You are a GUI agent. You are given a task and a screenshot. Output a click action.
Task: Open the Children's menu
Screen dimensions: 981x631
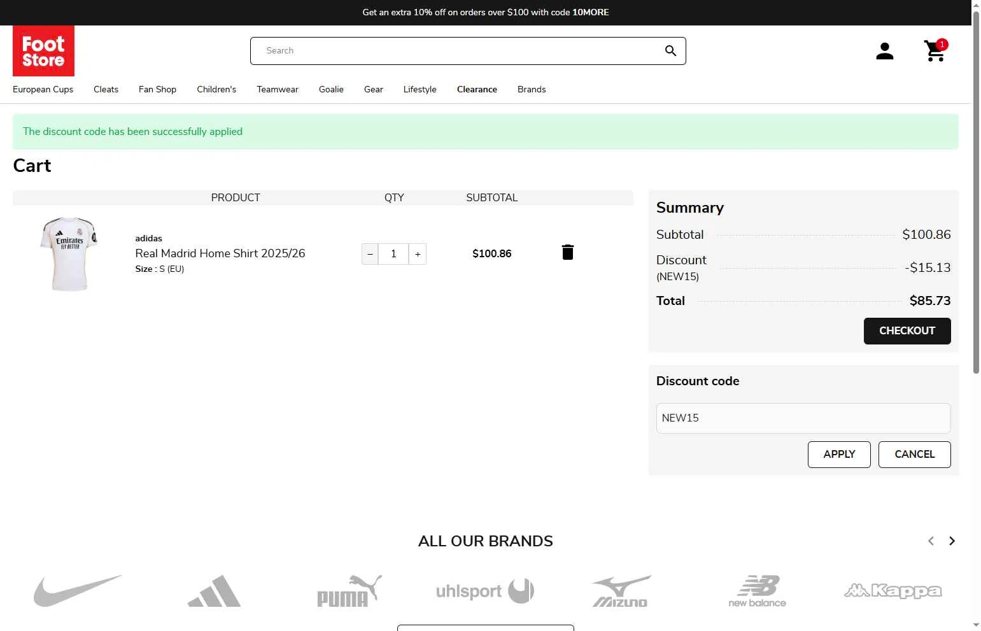pos(216,89)
